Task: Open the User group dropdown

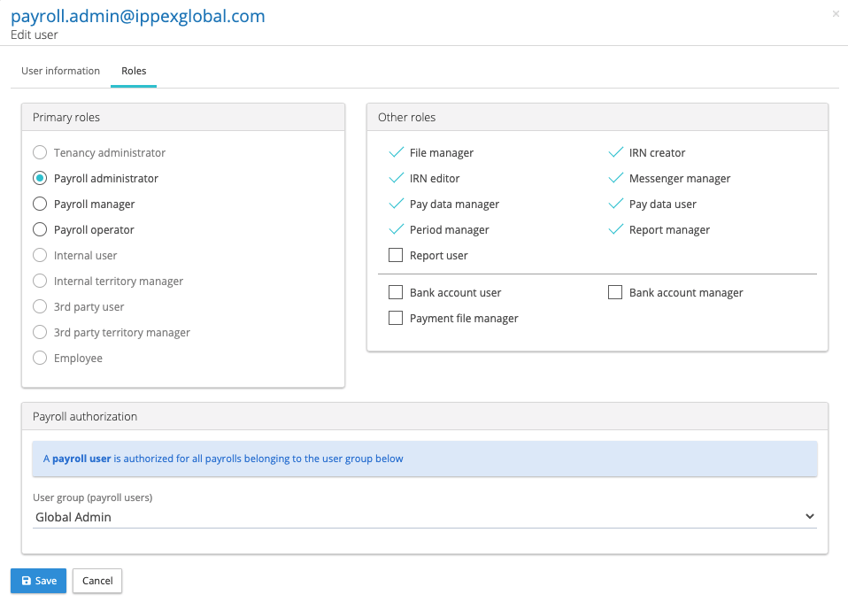Action: (424, 517)
